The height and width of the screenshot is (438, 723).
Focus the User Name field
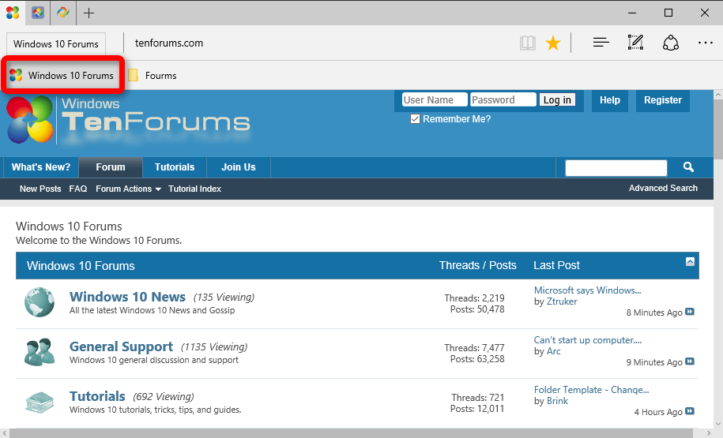click(435, 100)
